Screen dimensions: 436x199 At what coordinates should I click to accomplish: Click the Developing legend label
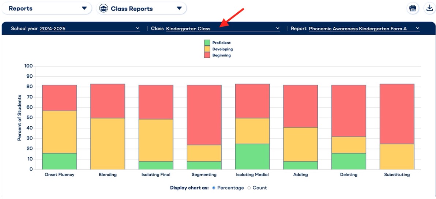click(222, 49)
